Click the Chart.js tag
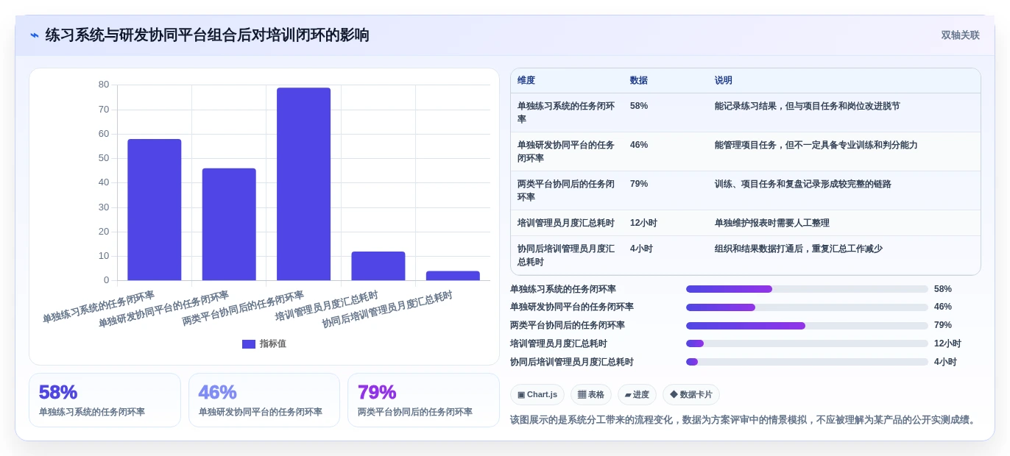 [x=537, y=394]
